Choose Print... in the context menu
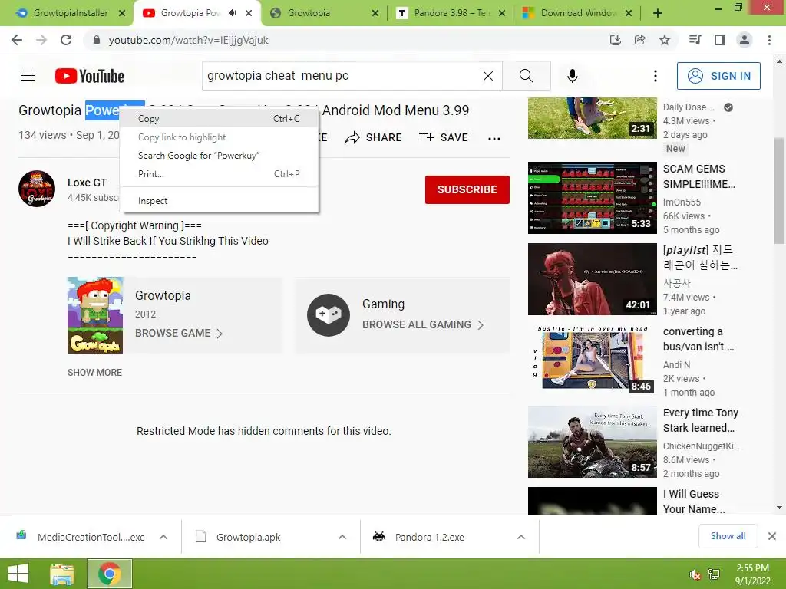 point(219,174)
